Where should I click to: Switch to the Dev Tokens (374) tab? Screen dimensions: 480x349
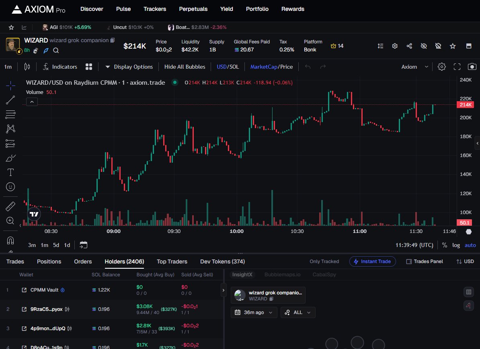click(x=222, y=261)
